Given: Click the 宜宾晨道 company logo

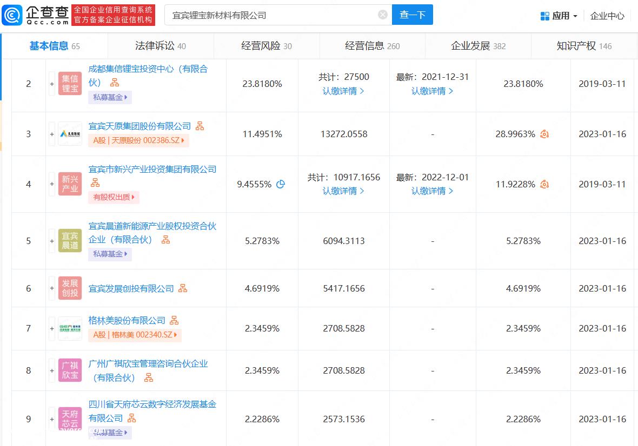Looking at the screenshot, I should [x=70, y=240].
